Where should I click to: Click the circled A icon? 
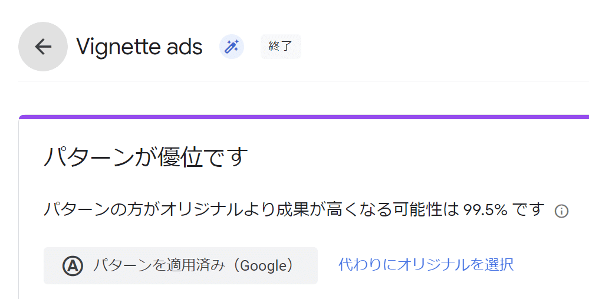(x=73, y=265)
